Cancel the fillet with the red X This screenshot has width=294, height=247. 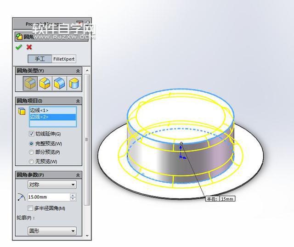(29, 47)
